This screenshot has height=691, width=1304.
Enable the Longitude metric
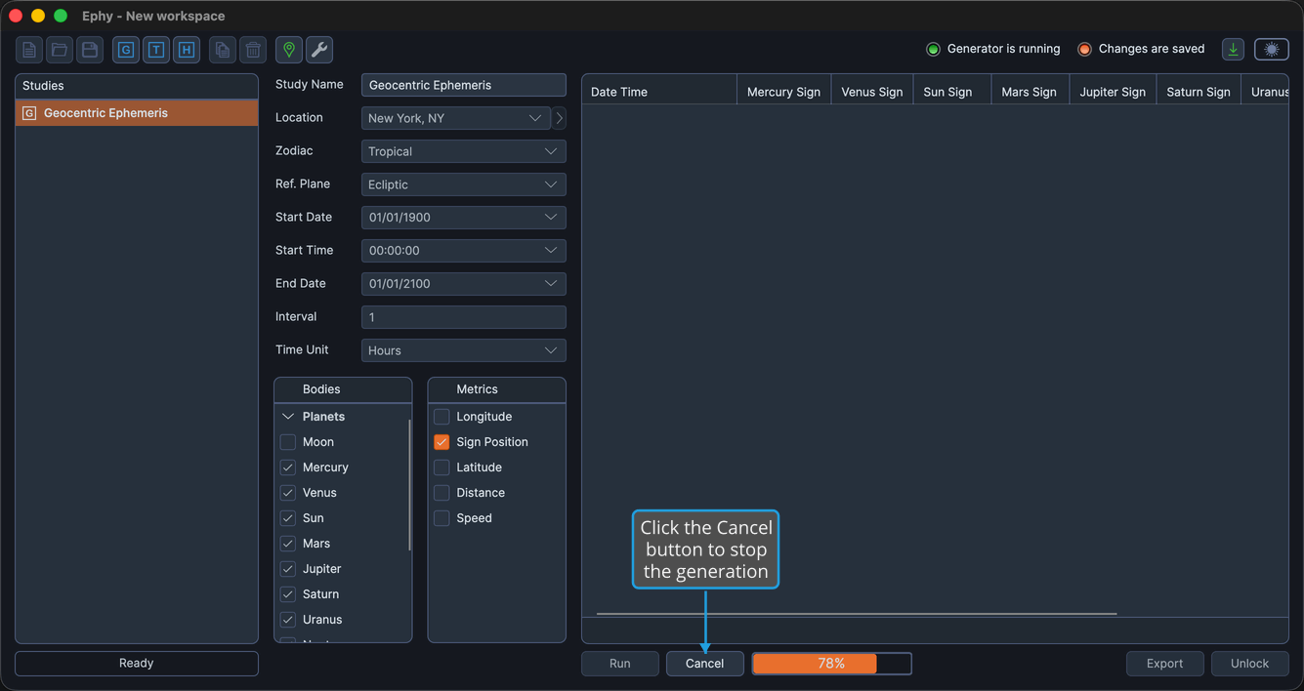click(442, 417)
